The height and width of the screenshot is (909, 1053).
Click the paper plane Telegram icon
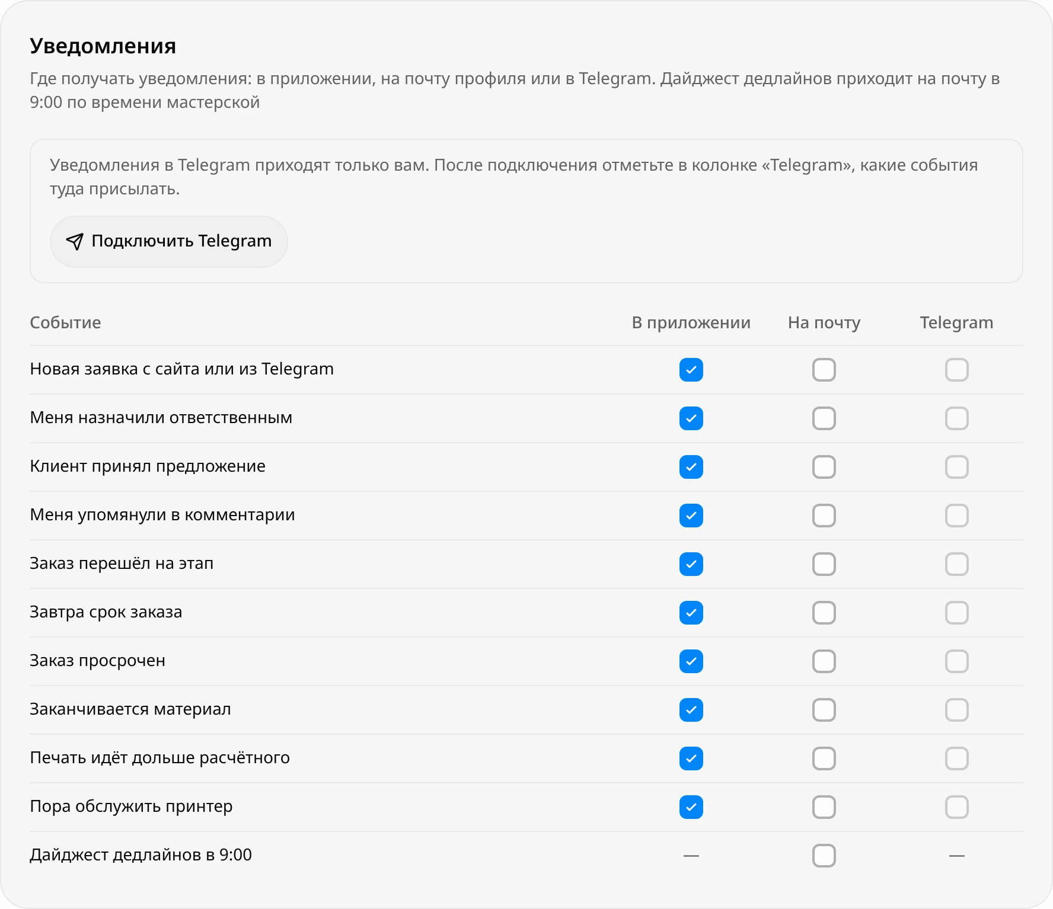[x=75, y=241]
